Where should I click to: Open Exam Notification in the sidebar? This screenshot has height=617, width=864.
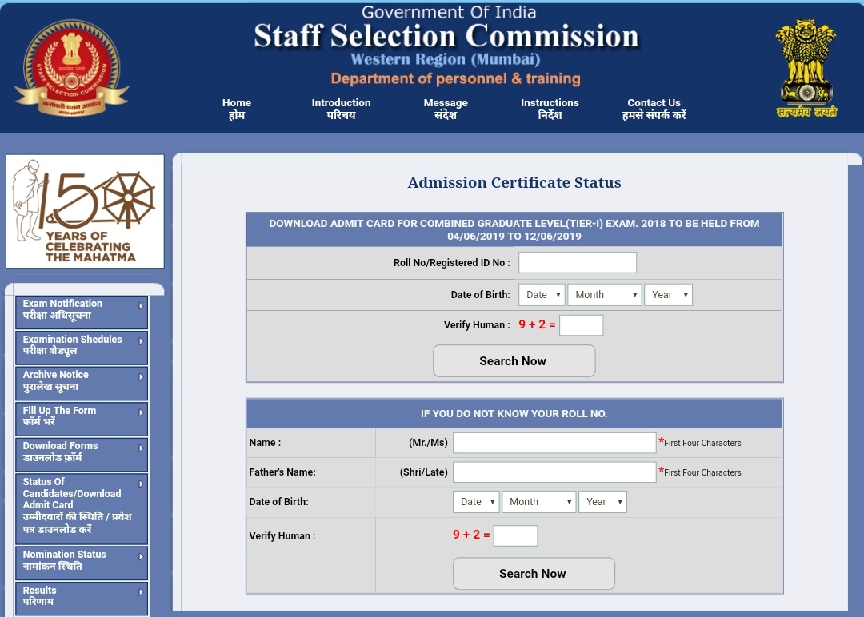pyautogui.click(x=82, y=312)
